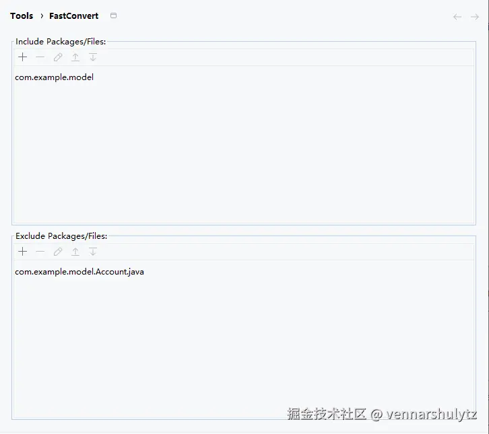Move Exclude Packages/Files entry down
The height and width of the screenshot is (434, 489).
[93, 252]
